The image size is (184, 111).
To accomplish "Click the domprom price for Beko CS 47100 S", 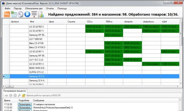I will (133, 47).
